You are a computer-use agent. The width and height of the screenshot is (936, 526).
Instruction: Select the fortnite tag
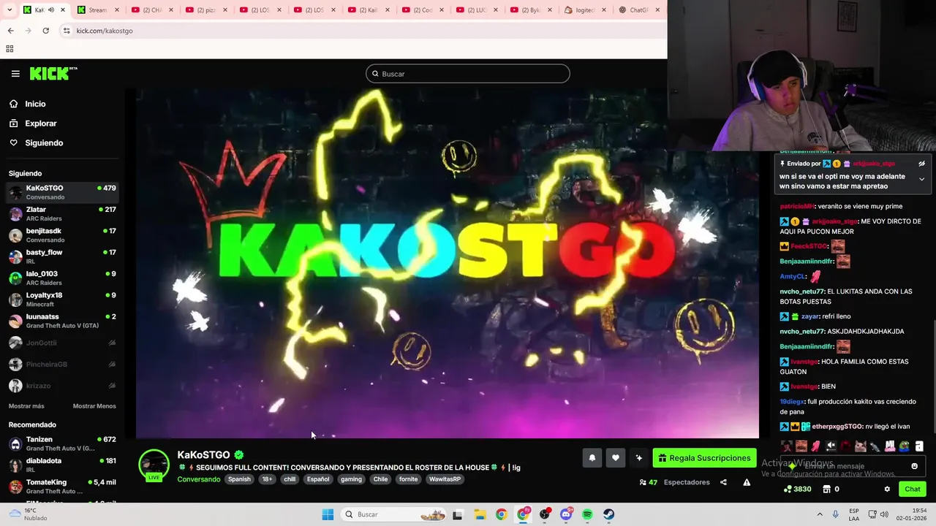tap(408, 479)
